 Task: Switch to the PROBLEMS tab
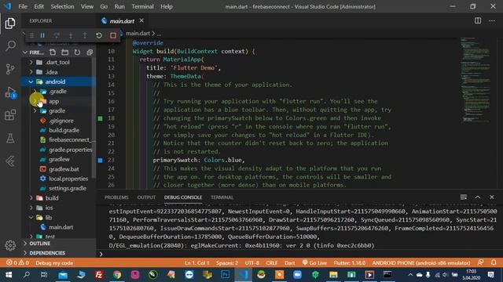[x=116, y=197]
